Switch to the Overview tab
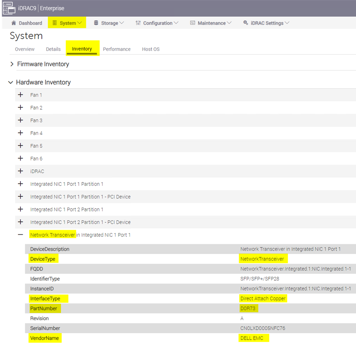 click(x=25, y=49)
